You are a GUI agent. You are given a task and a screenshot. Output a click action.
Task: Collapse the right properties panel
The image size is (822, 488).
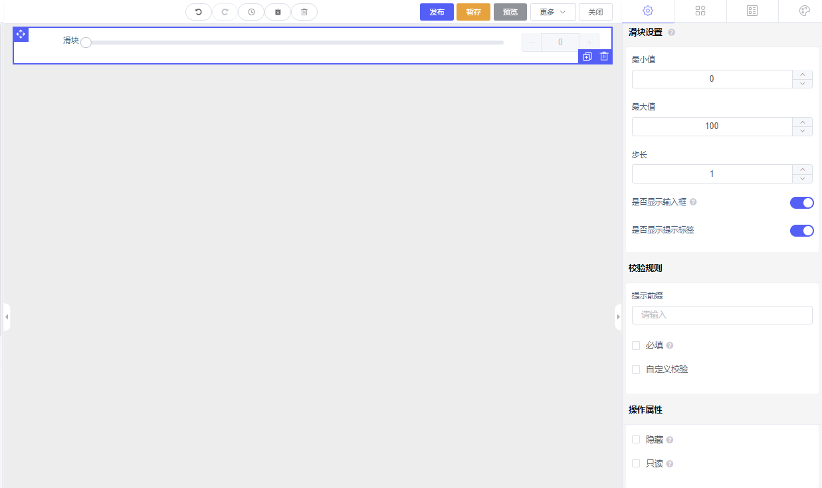tap(618, 317)
